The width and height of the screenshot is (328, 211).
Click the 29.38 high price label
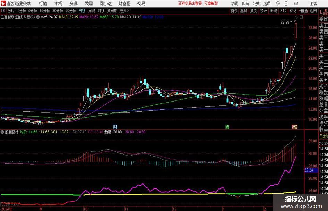tap(285, 22)
